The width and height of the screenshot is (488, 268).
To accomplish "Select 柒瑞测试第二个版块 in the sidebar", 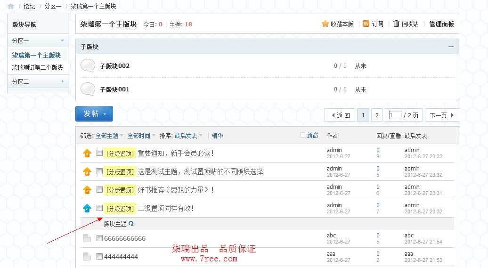I will [x=37, y=67].
